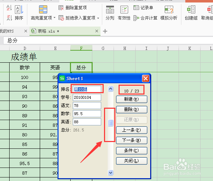Click the 学号 field showing 20100104
The height and width of the screenshot is (181, 213).
pyautogui.click(x=87, y=97)
